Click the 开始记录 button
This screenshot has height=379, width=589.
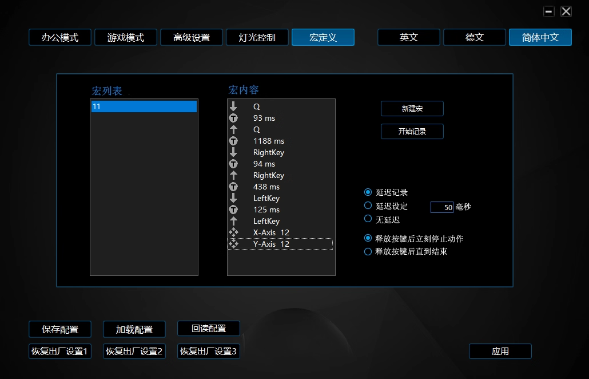(x=412, y=131)
